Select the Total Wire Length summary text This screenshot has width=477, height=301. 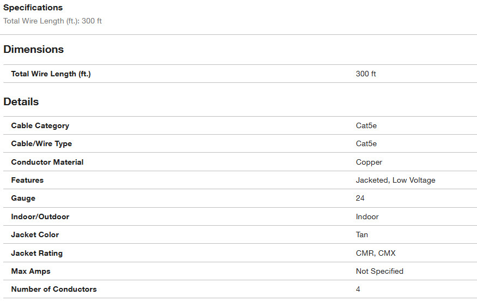(x=52, y=21)
